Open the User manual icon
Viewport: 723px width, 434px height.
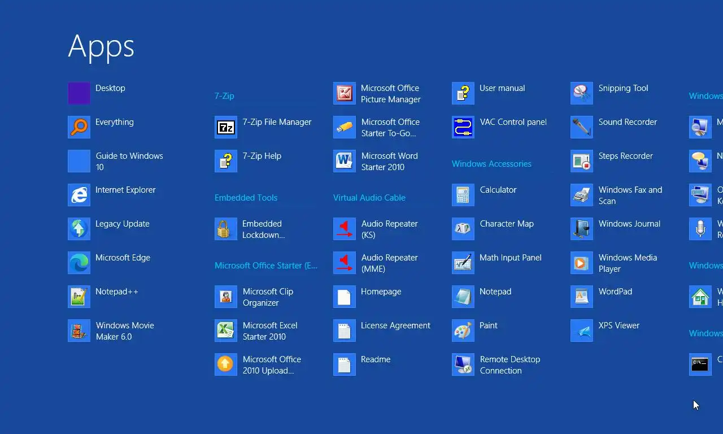pos(463,93)
